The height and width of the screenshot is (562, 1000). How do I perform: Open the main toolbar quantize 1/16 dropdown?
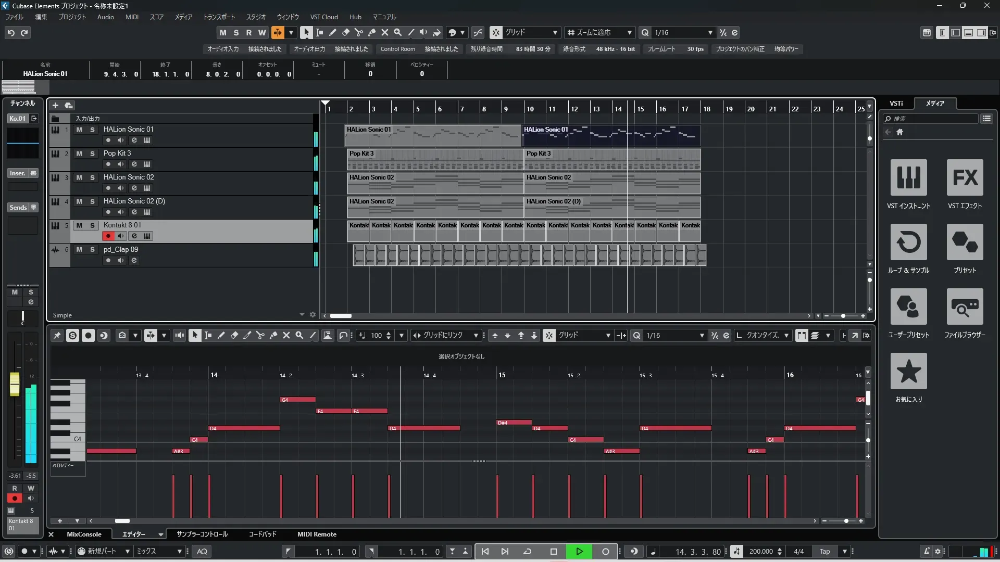710,33
